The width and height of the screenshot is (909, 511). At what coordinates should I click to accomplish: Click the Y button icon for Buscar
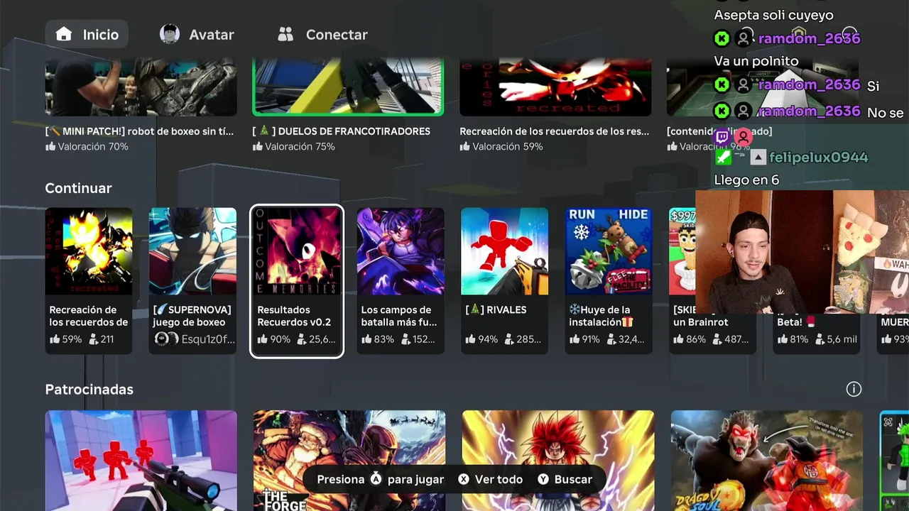[543, 479]
